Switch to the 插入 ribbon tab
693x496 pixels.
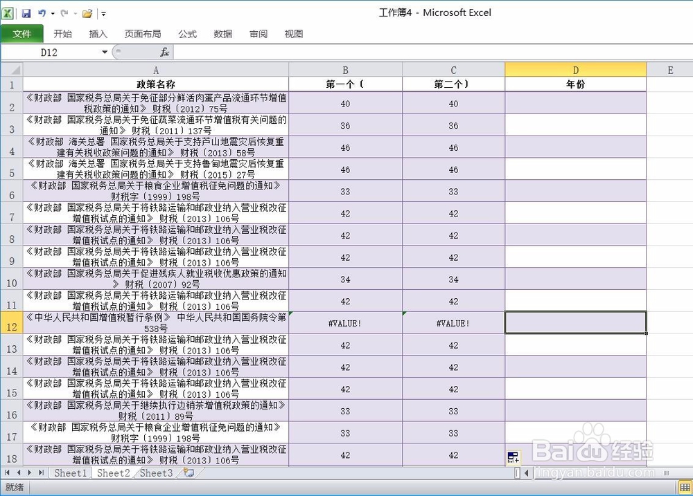tap(98, 33)
